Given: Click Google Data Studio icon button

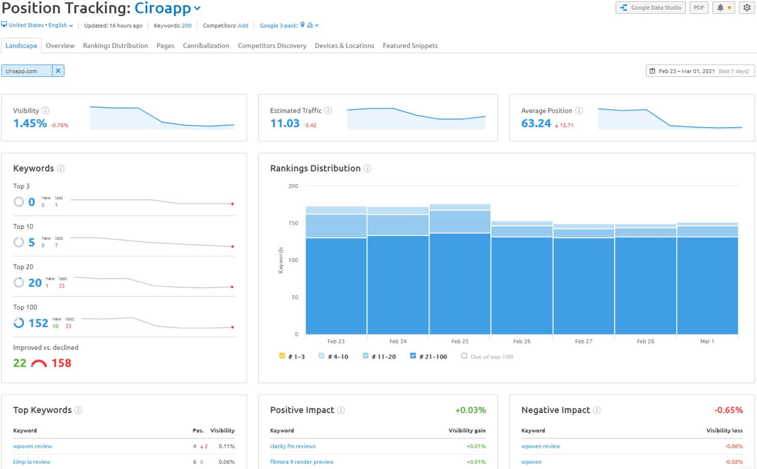Looking at the screenshot, I should [x=651, y=8].
